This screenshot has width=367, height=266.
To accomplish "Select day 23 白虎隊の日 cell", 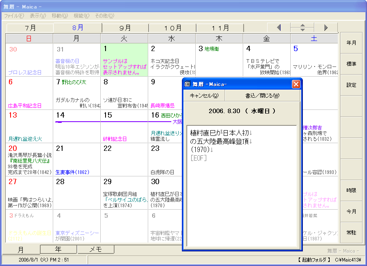I will point(165,159).
